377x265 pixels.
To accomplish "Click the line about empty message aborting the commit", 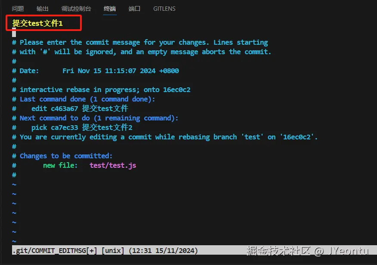I will (x=142, y=52).
